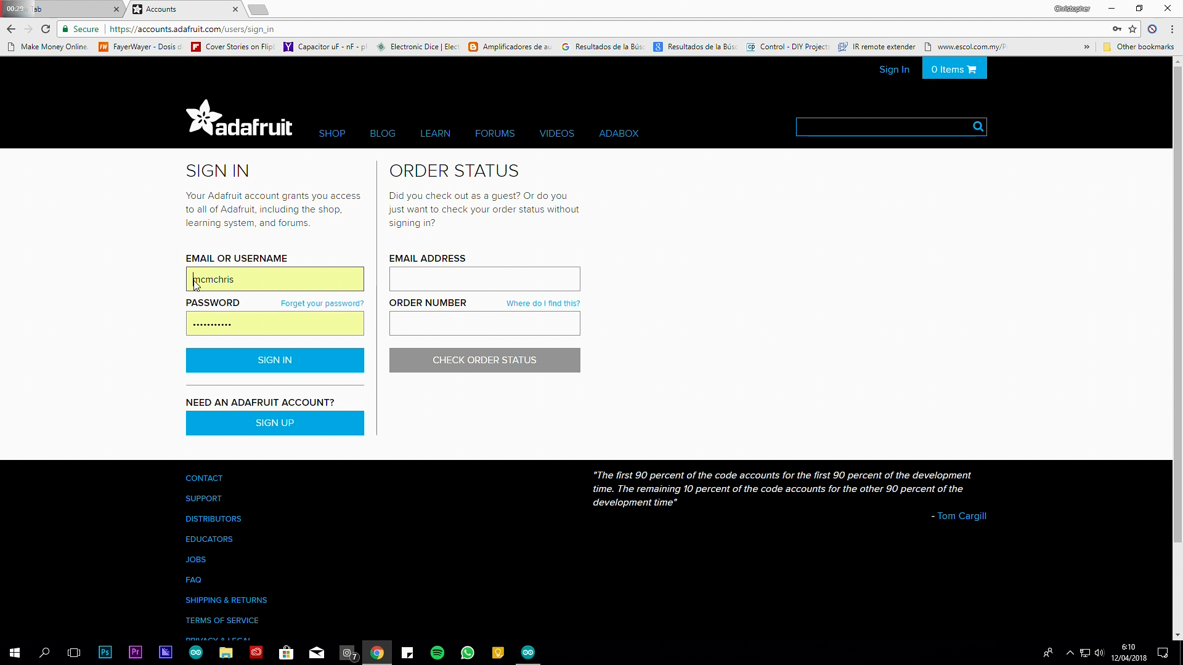1183x665 pixels.
Task: Click the volume icon in system tray
Action: coord(1100,653)
